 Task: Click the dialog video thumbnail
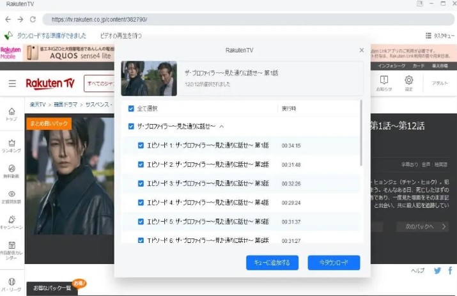(x=149, y=78)
